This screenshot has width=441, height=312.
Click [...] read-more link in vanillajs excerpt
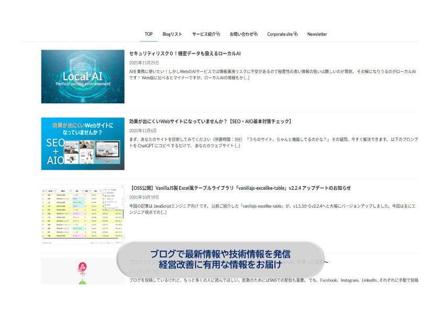coord(163,212)
